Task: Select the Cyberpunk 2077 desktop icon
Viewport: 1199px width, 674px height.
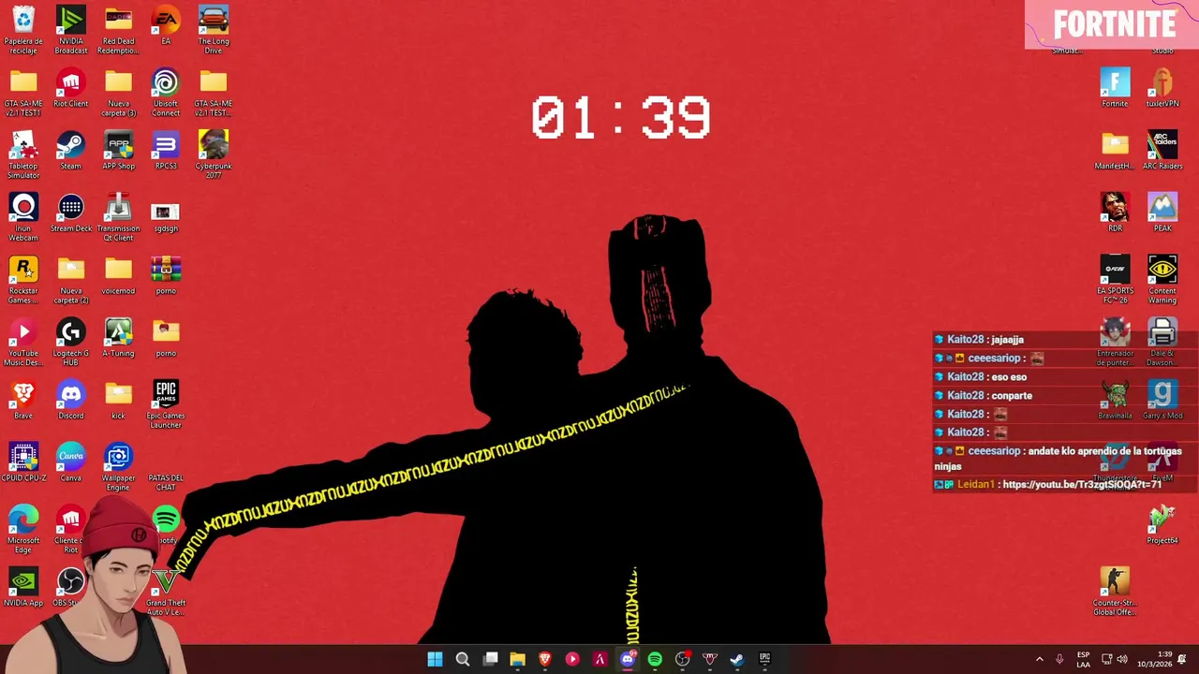Action: click(214, 154)
